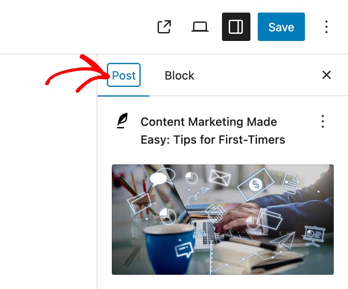Click the three vertical dots next to Save
348x289 pixels.
click(x=326, y=27)
